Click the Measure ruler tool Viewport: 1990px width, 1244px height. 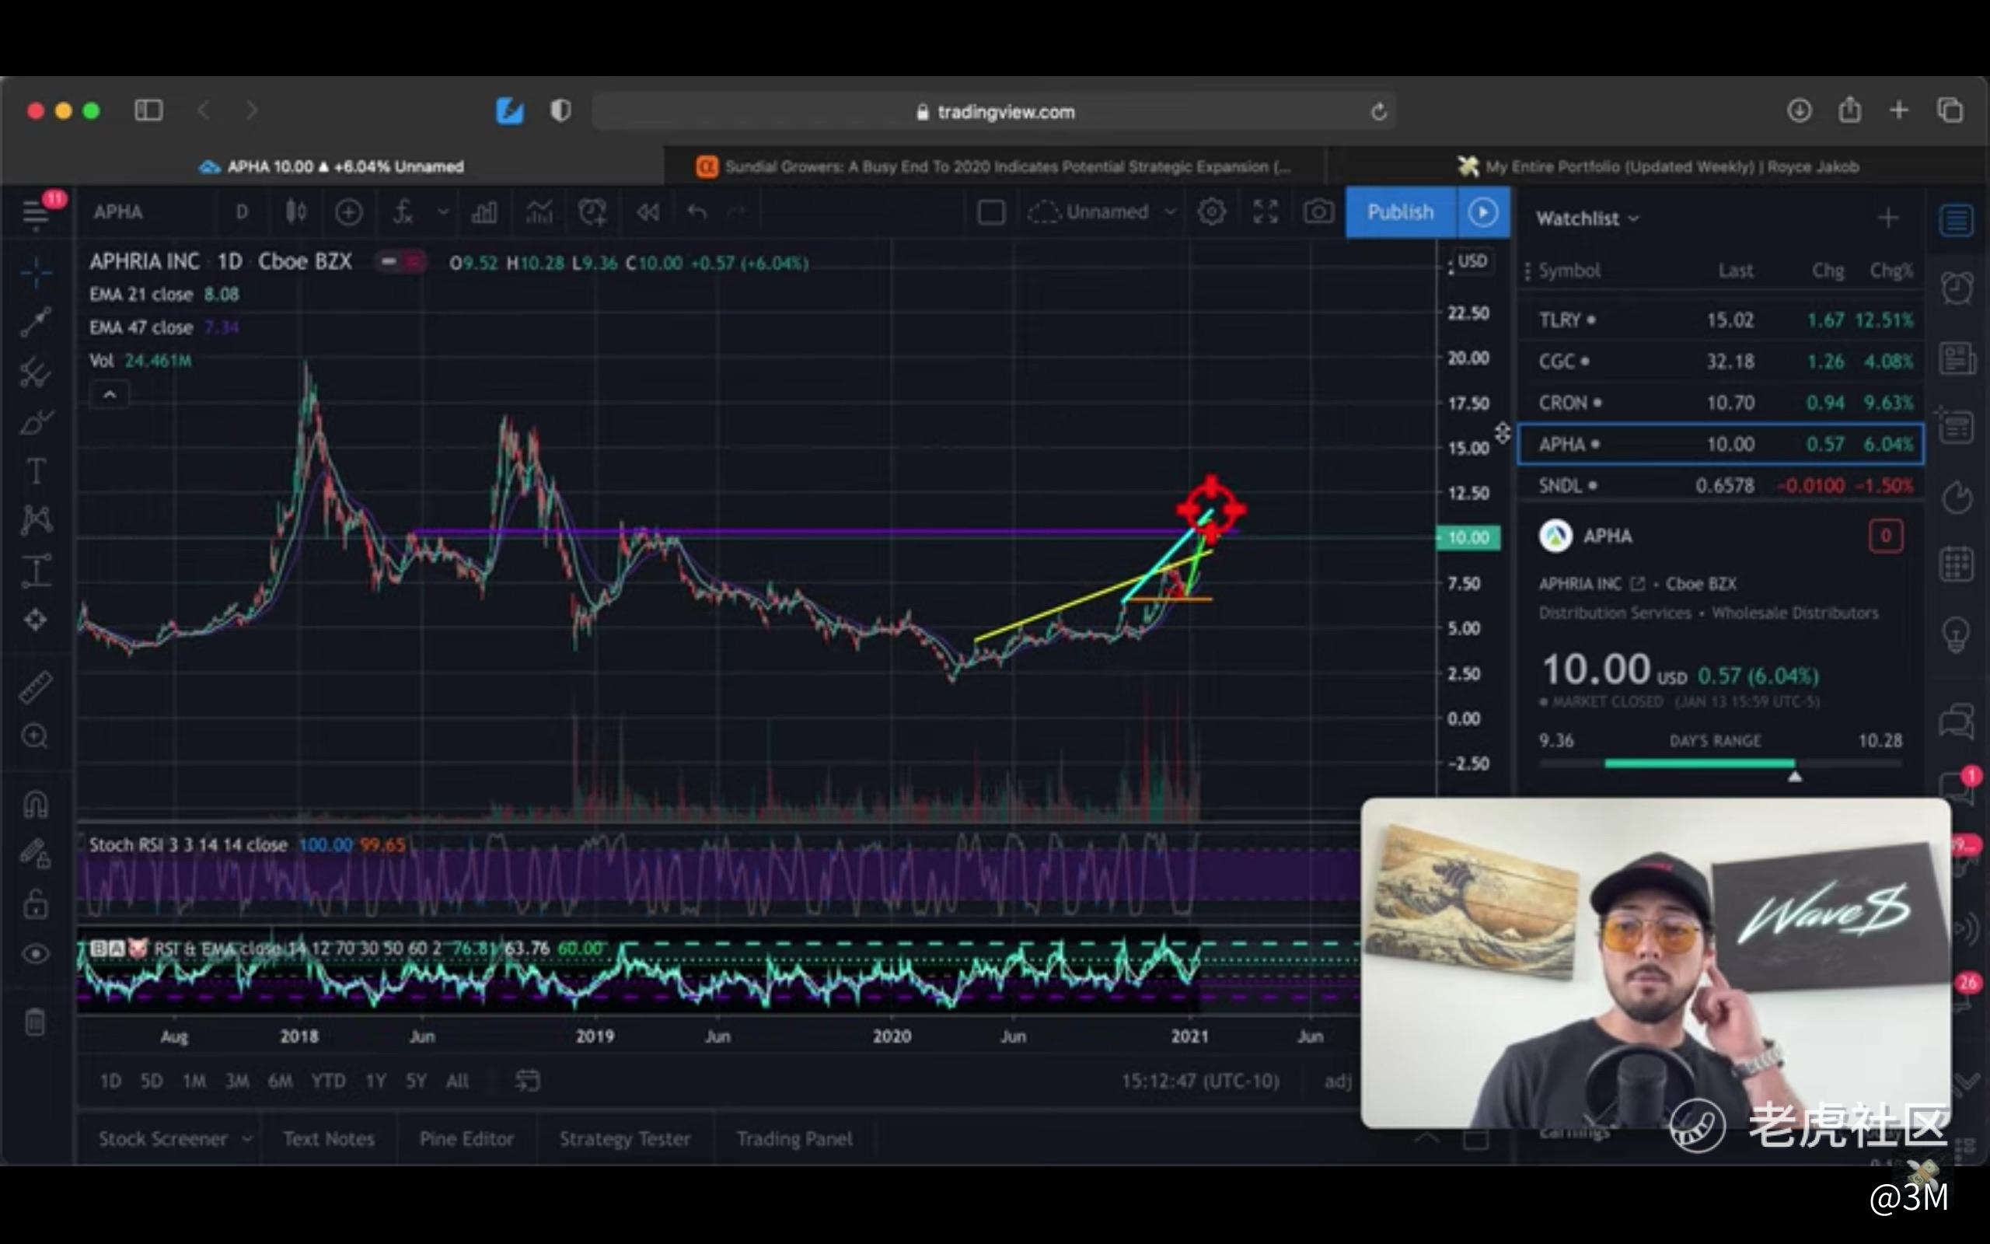35,687
